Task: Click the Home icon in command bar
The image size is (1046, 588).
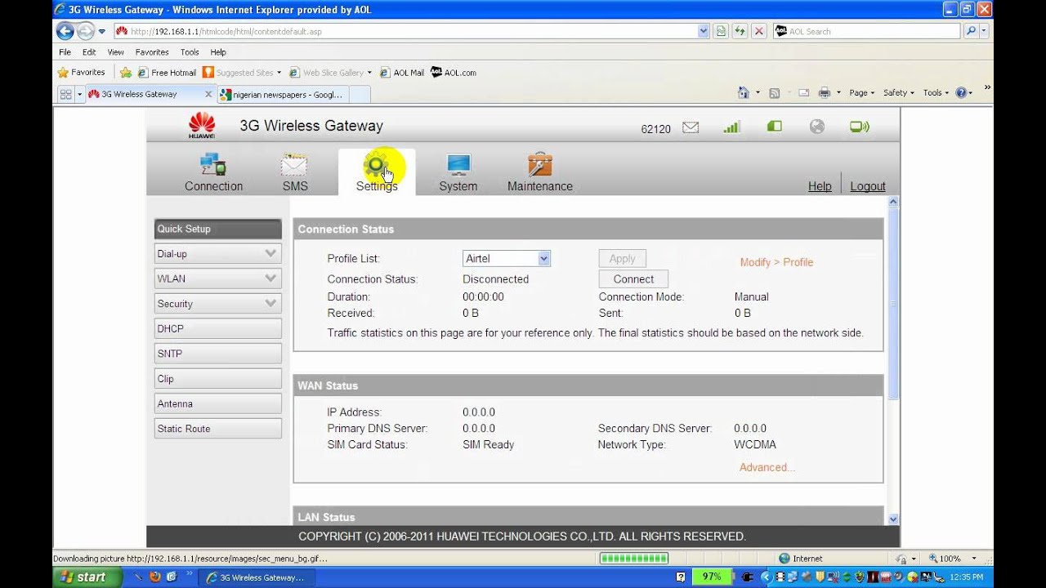Action: 744,92
